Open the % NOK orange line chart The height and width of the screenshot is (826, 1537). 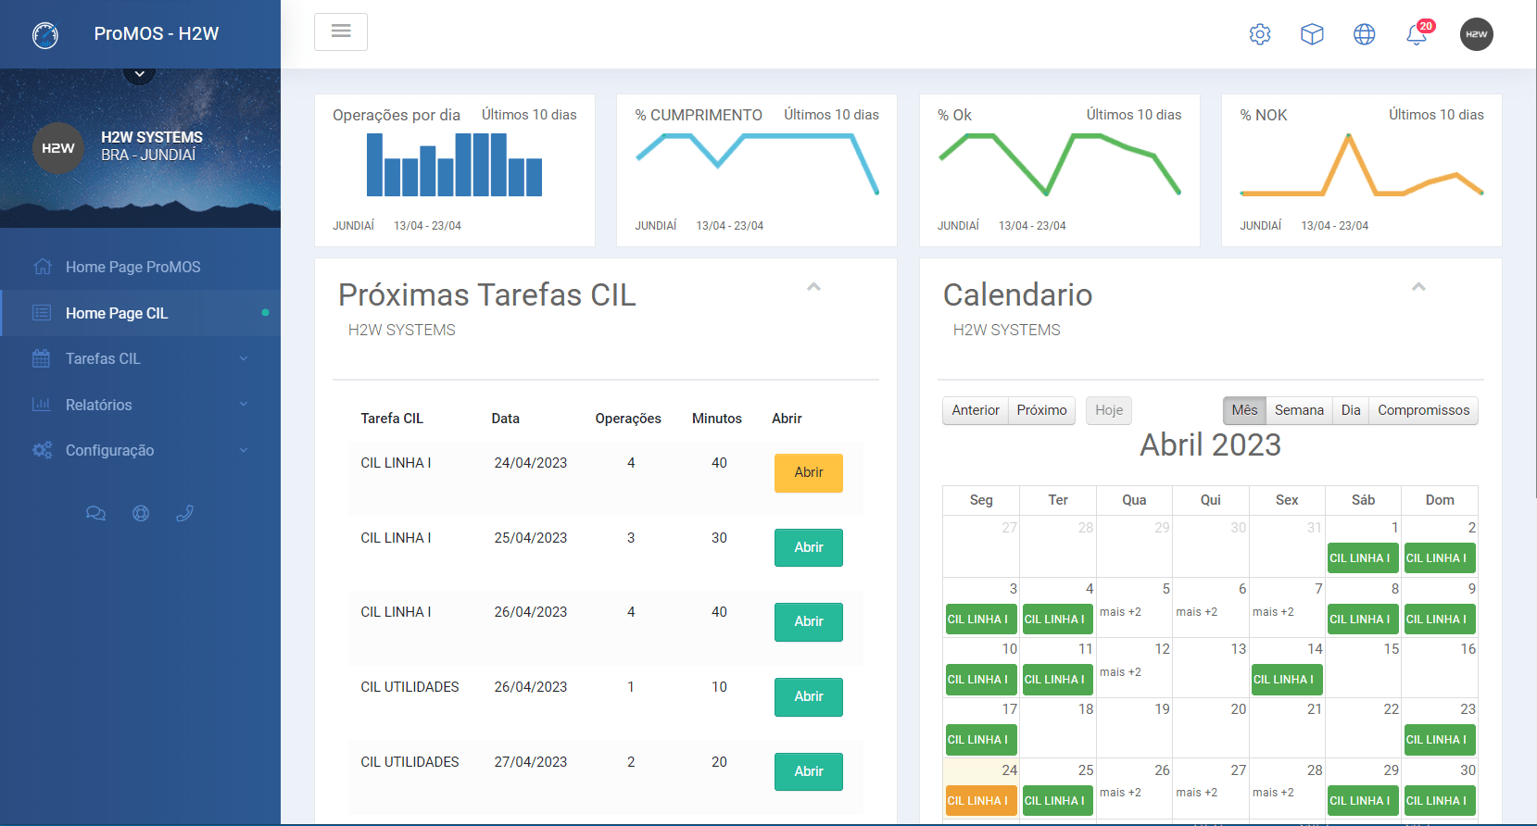point(1362,164)
